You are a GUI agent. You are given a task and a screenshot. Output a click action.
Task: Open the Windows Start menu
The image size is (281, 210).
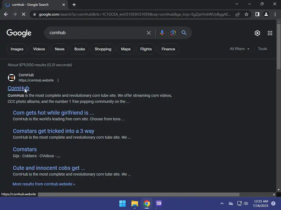click(123, 203)
